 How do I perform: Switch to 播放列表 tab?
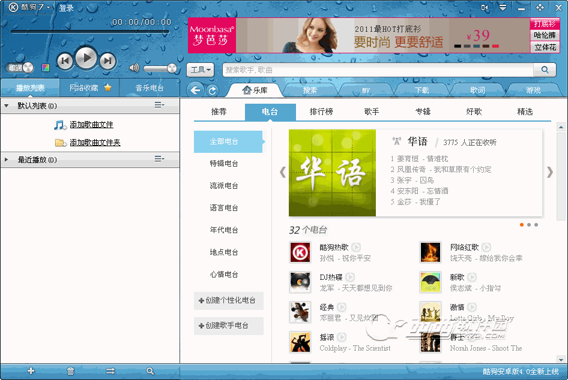tap(30, 88)
